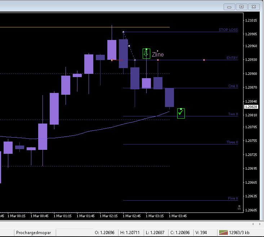Click the 1 Mar 02:45 time label

tap(132, 216)
